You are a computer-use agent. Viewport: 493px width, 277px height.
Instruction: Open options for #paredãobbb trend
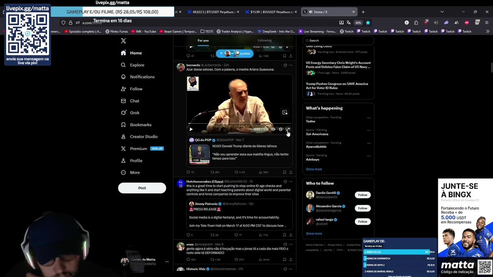(369, 143)
